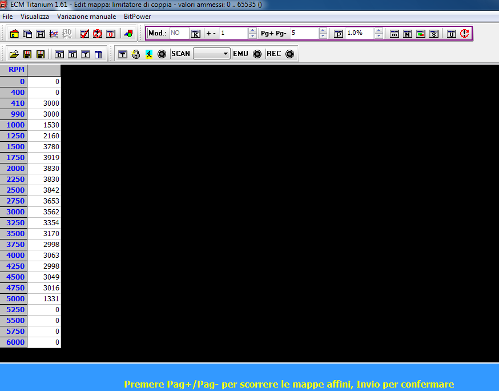Click the floppy disk I save icon
Image resolution: width=499 pixels, height=391 pixels.
pos(41,54)
